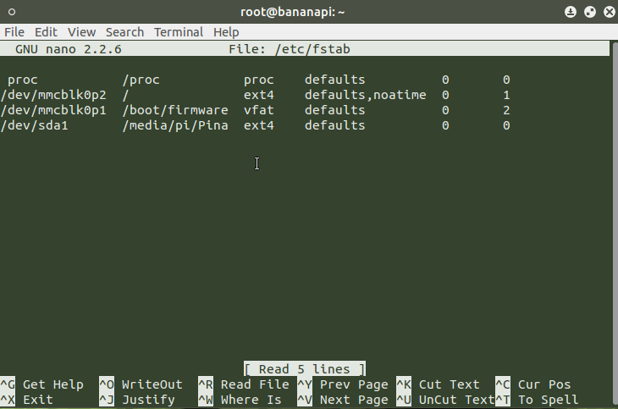Open the View menu
Image resolution: width=618 pixels, height=409 pixels.
pos(81,32)
